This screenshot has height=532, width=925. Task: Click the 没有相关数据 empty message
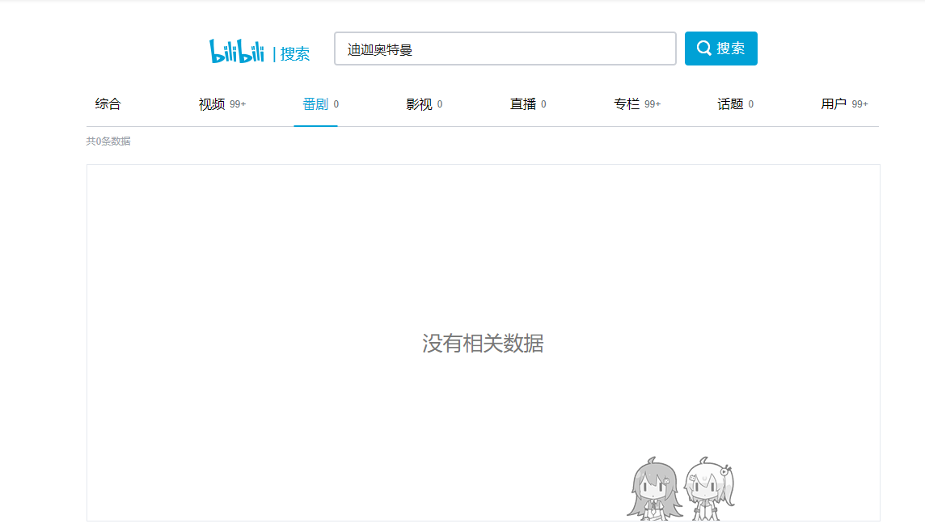click(483, 343)
